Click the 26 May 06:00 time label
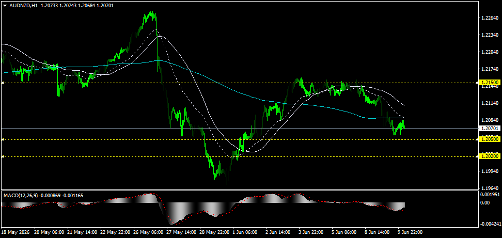This screenshot has width=502, height=238. (149, 232)
